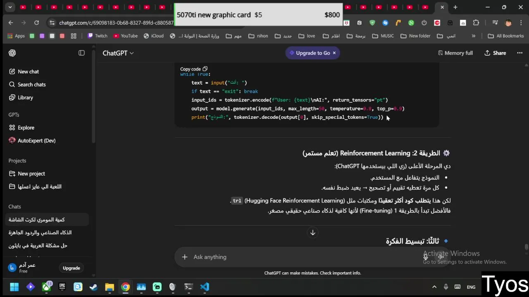Open the site information icon in address bar
The height and width of the screenshot is (297, 529).
(52, 23)
